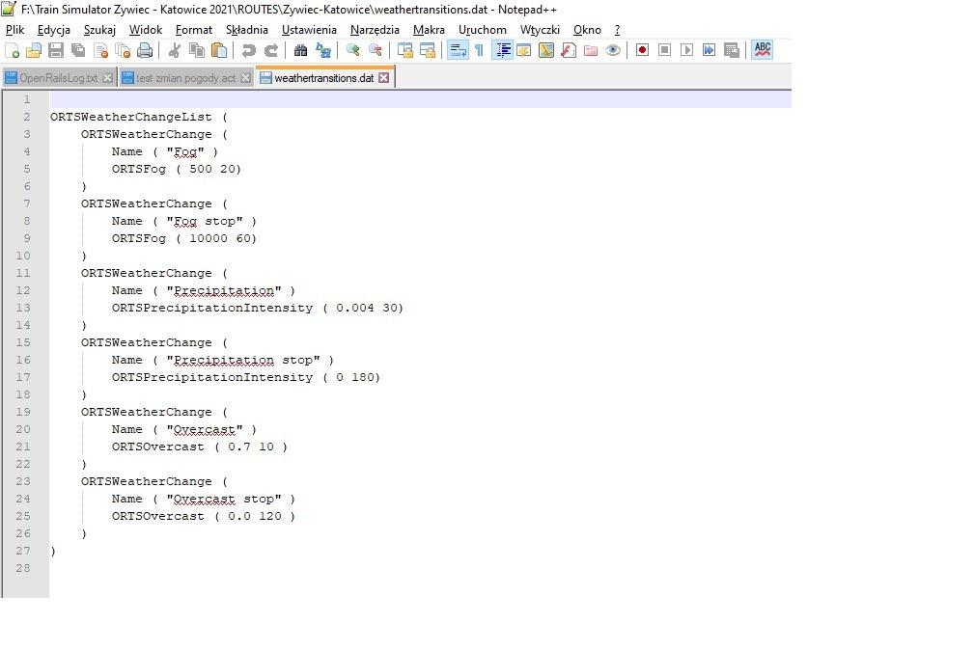Start macro recording with red circle
The image size is (975, 650).
coord(642,50)
